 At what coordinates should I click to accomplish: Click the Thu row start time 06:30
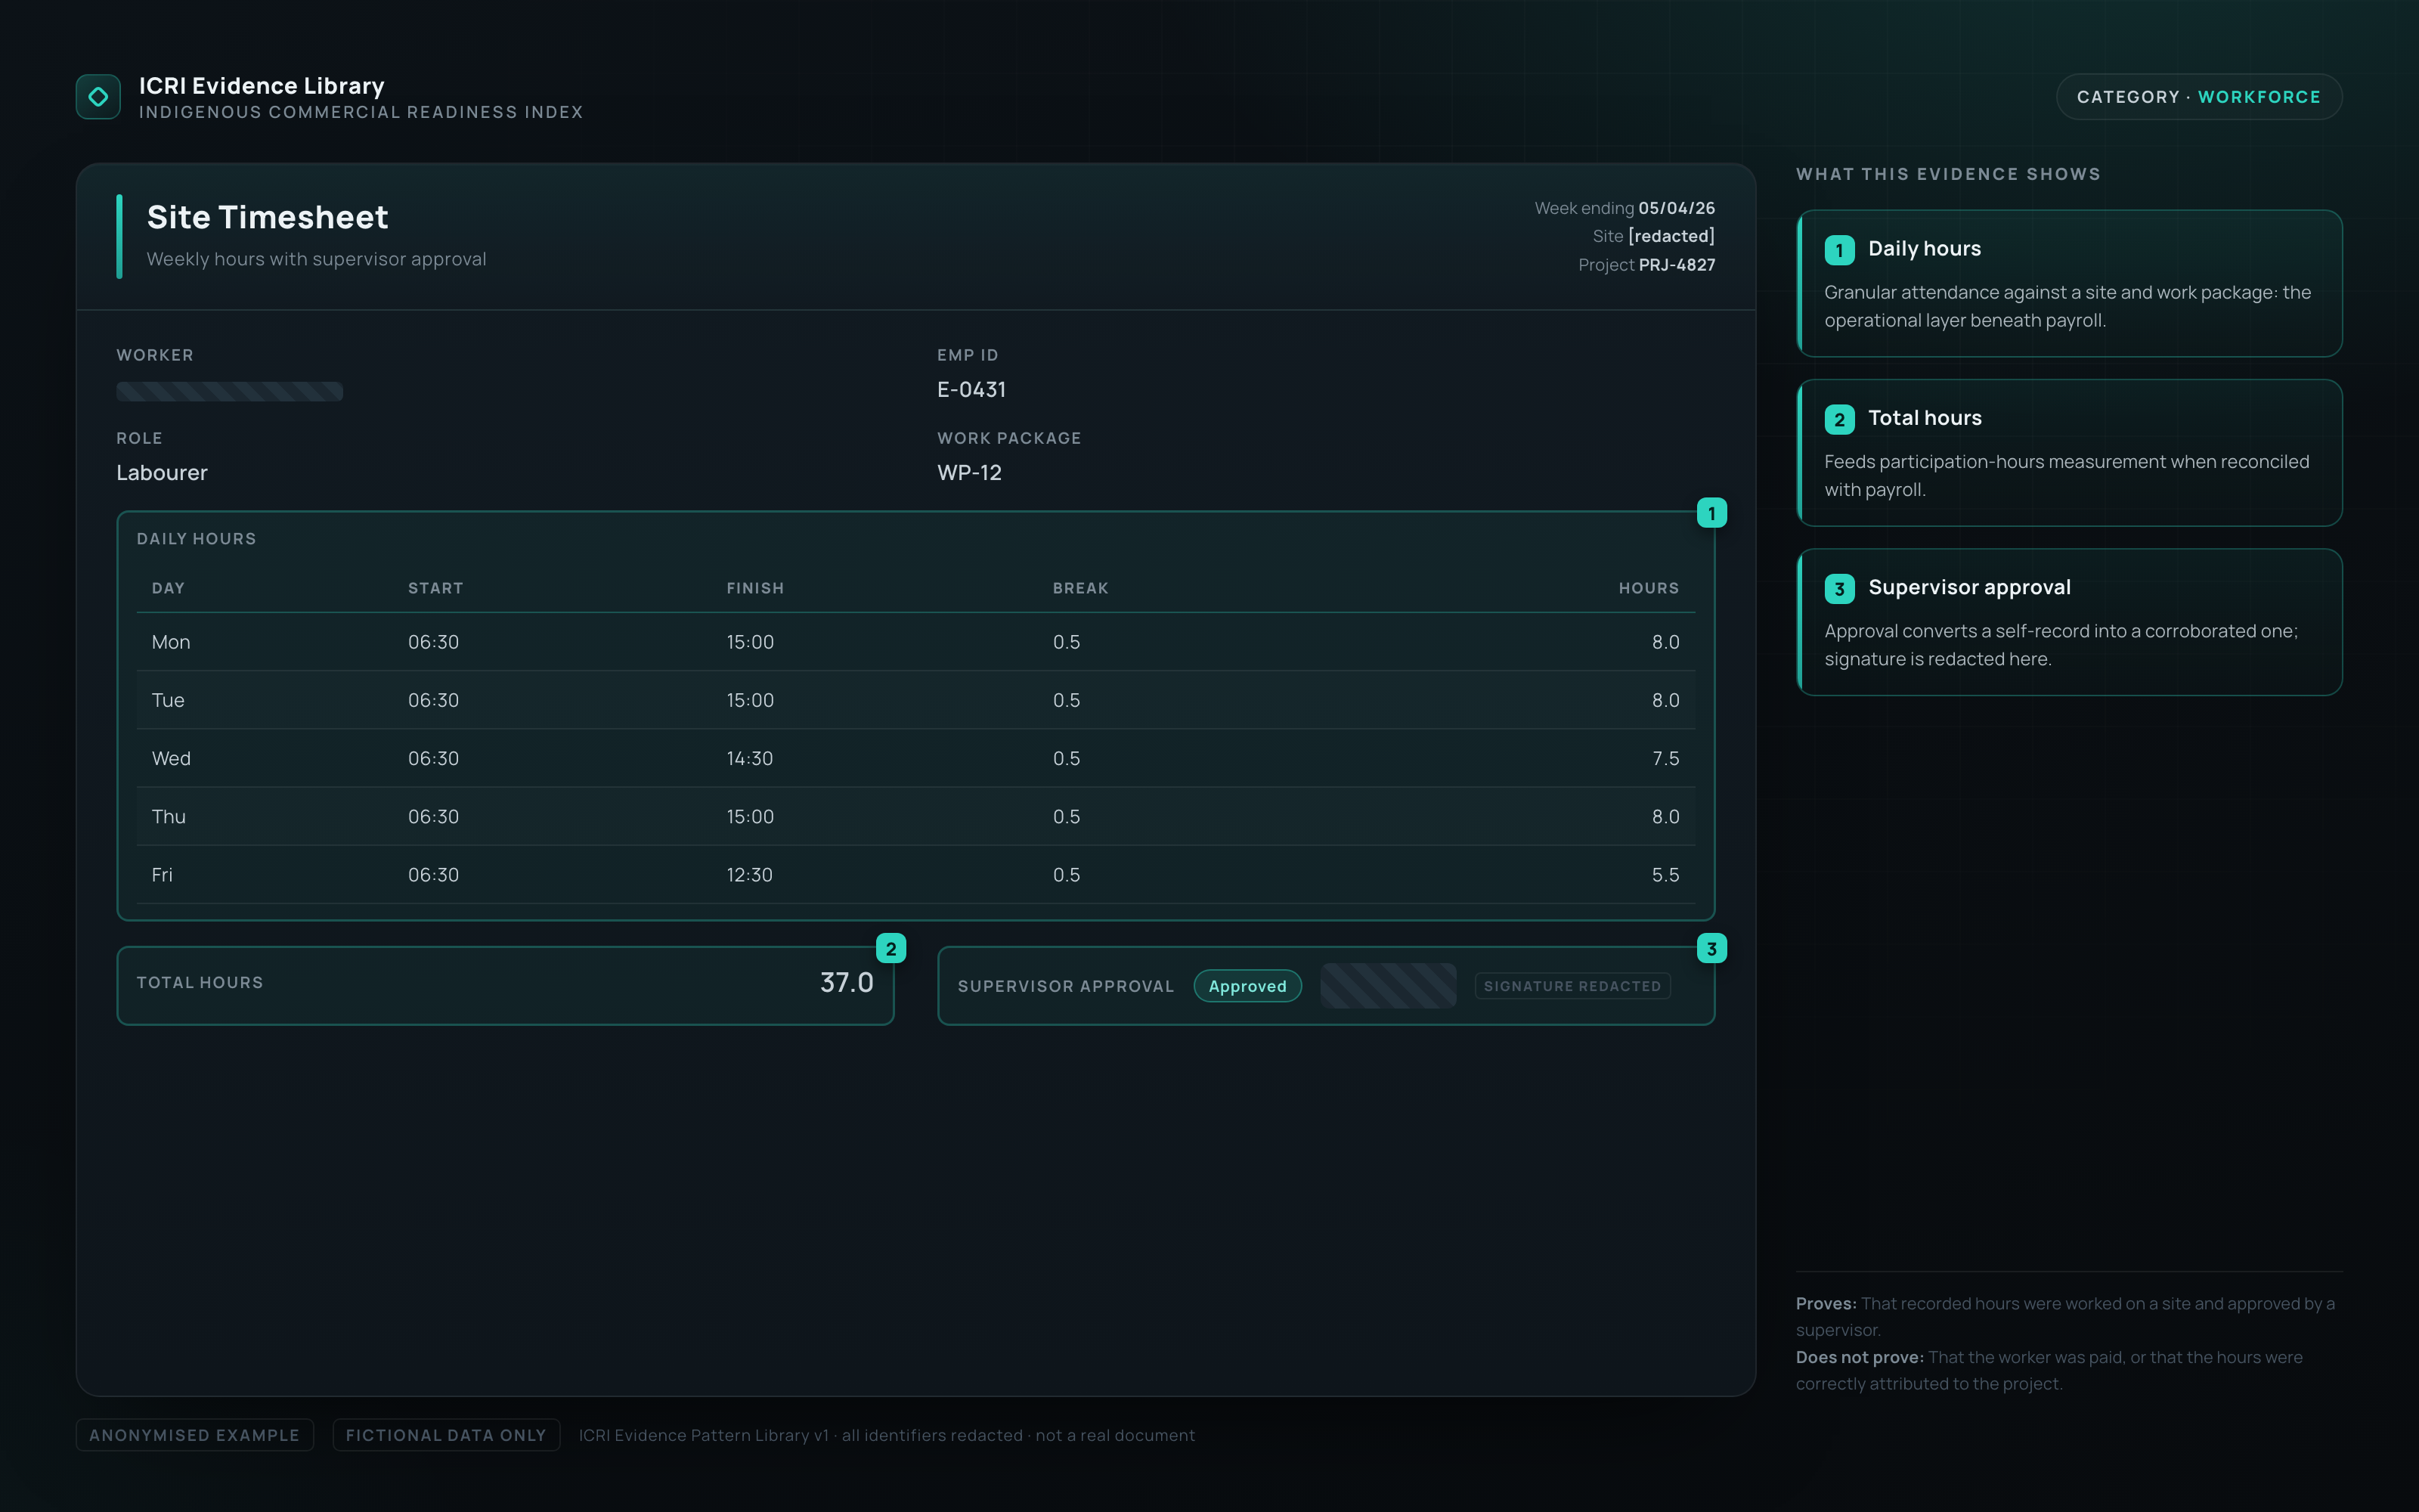[x=433, y=816]
